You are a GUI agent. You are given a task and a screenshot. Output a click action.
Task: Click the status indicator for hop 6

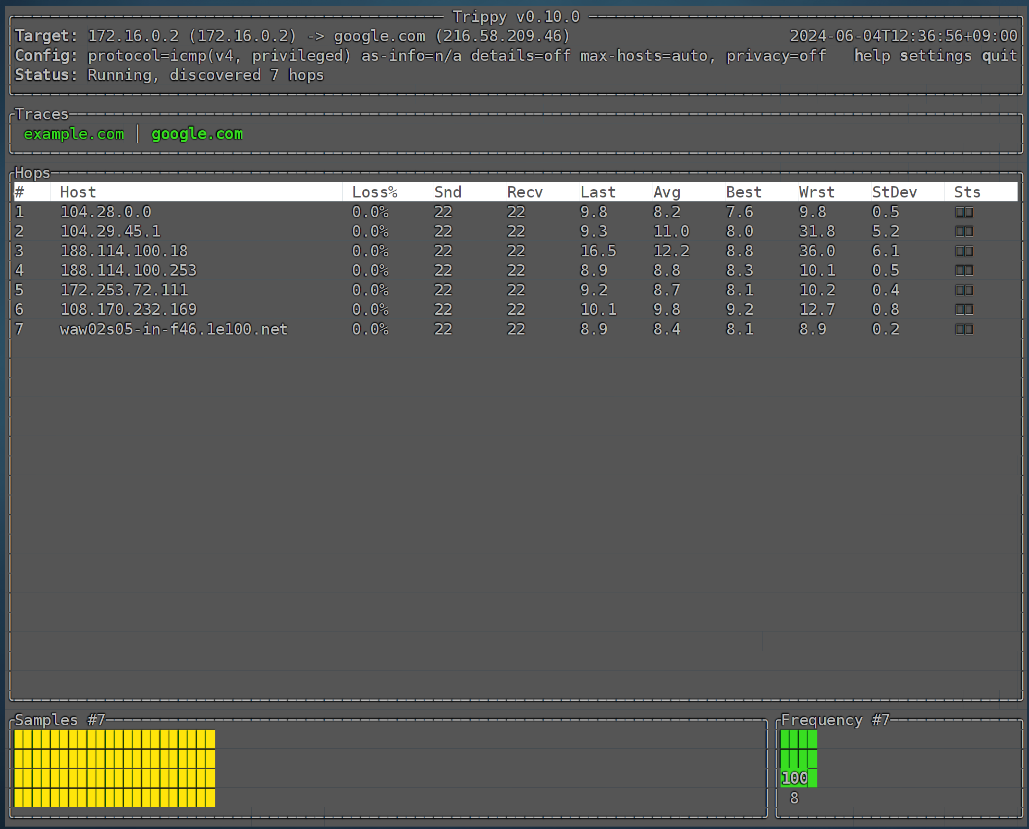(x=964, y=310)
